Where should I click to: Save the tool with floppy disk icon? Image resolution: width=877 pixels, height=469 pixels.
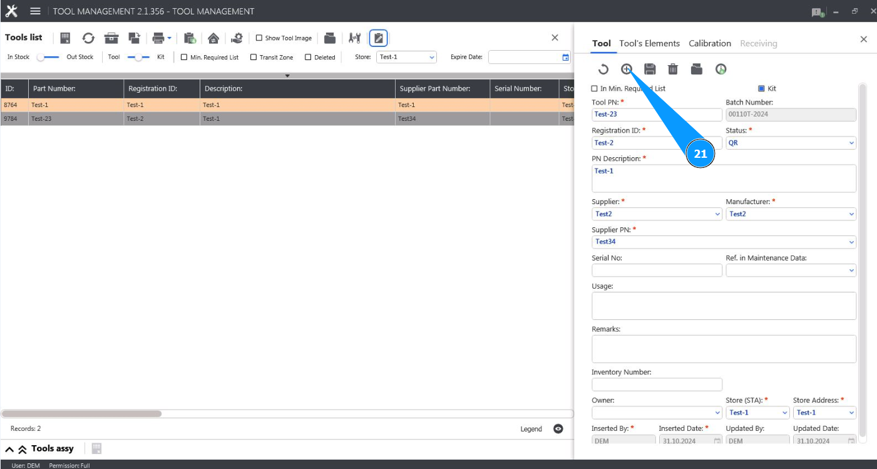(x=650, y=70)
